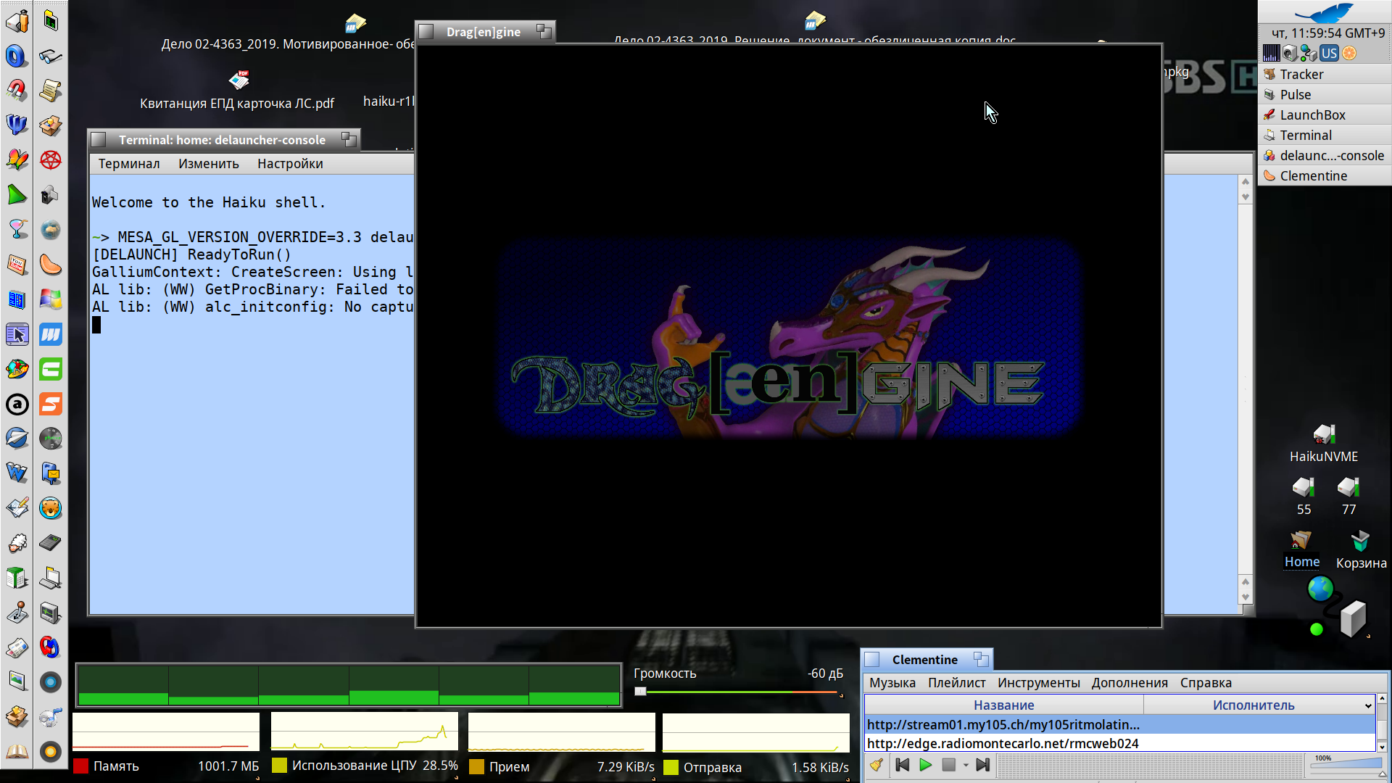
Task: Open the Квитанция ЕПД карточка ЛС.pdf file
Action: (x=237, y=91)
